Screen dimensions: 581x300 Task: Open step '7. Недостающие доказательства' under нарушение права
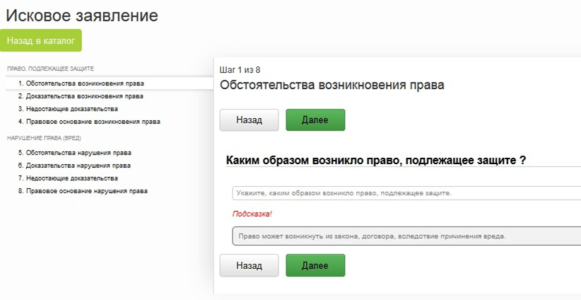coord(68,178)
